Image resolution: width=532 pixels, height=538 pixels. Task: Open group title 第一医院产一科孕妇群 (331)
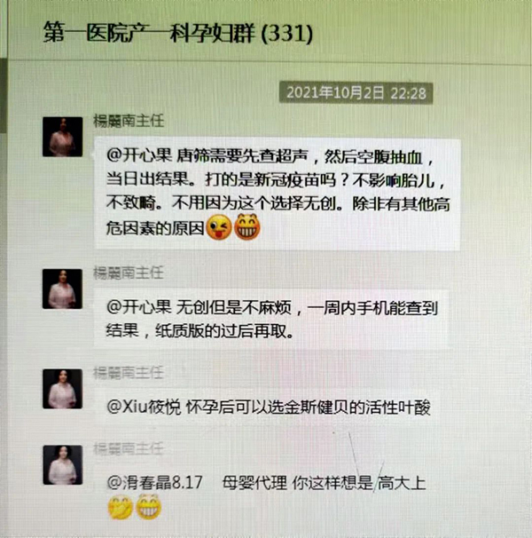[x=178, y=33]
